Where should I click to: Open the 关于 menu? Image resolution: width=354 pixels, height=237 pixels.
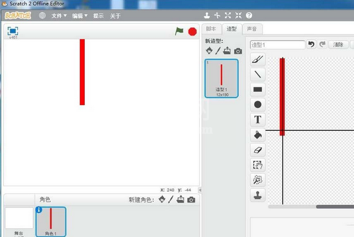tap(115, 16)
